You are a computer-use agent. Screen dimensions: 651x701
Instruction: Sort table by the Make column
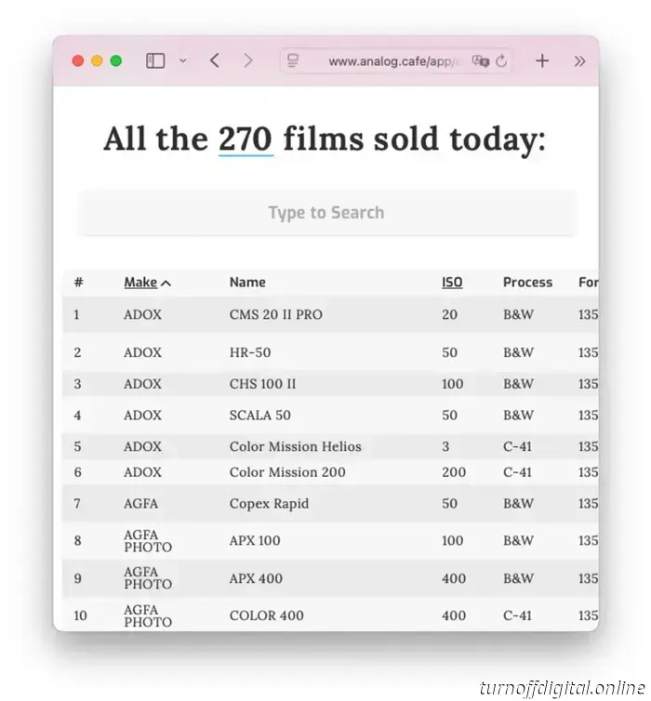tap(140, 283)
